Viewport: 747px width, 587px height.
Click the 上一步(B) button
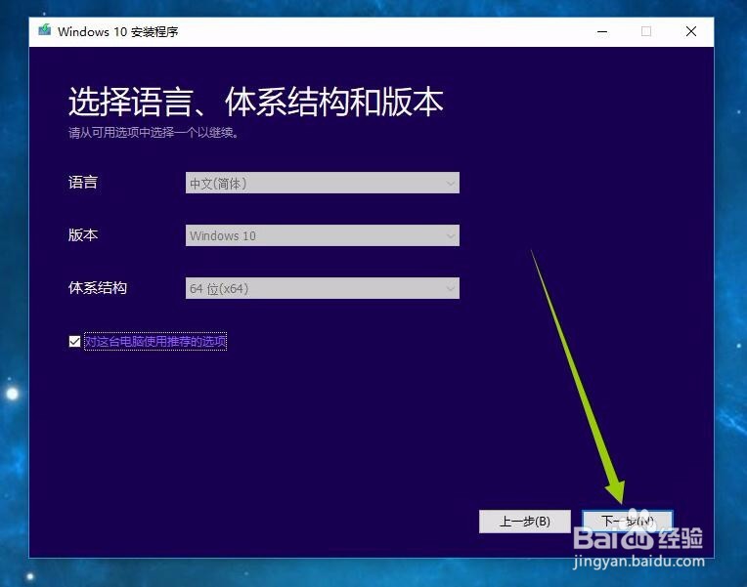click(x=524, y=522)
